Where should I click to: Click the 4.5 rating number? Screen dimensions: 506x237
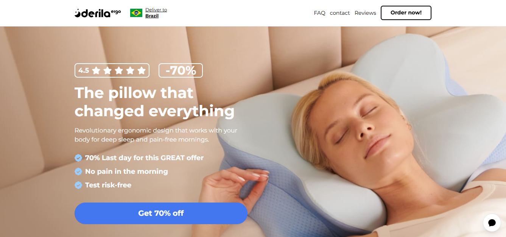click(84, 70)
